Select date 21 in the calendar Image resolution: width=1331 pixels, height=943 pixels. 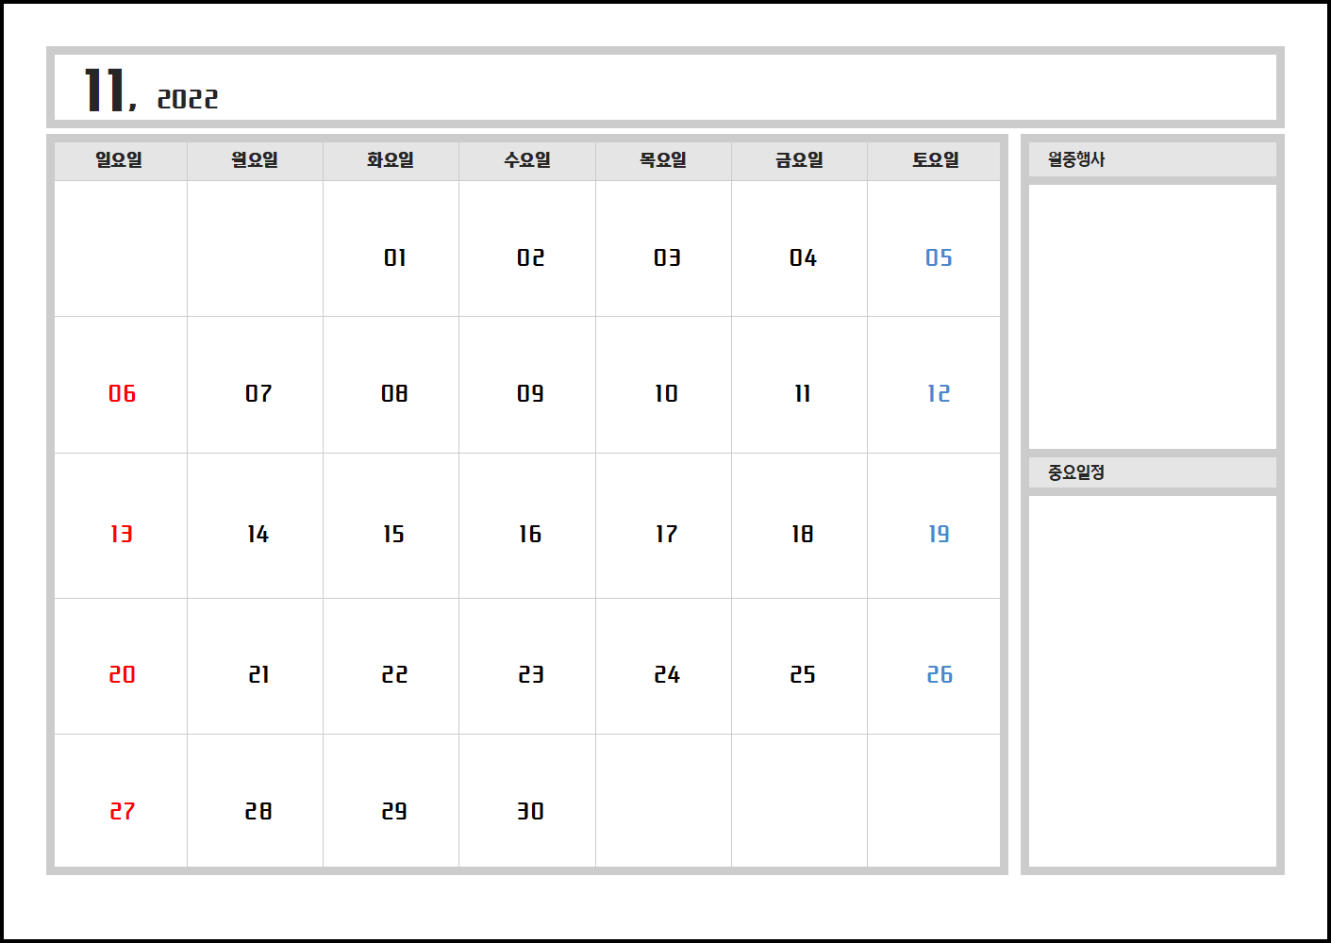coord(258,674)
